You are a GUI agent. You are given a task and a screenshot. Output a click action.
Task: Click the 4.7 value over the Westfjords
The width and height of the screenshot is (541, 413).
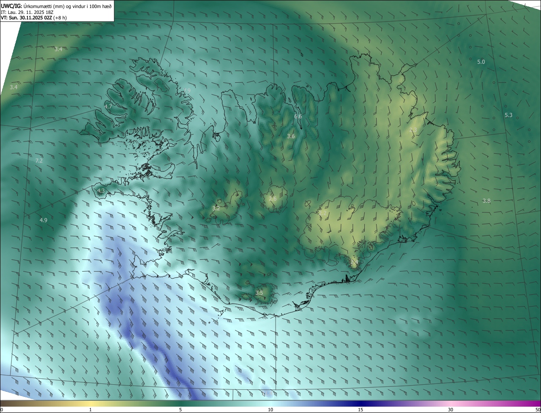point(108,106)
